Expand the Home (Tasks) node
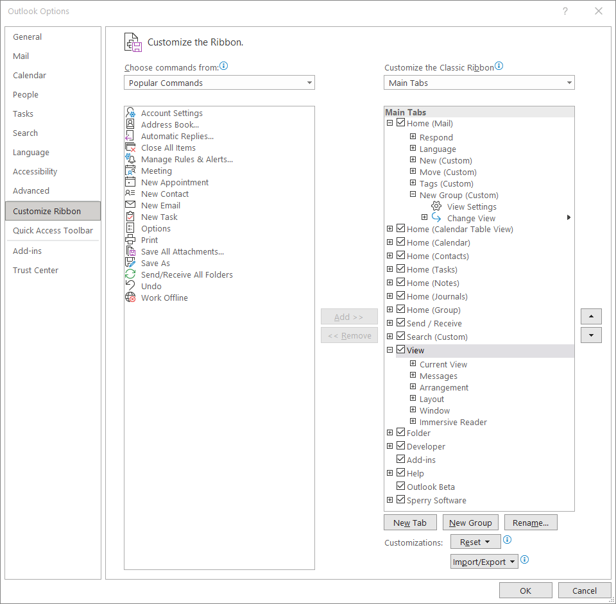This screenshot has height=604, width=616. [x=389, y=269]
